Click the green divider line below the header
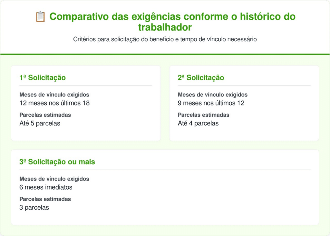This screenshot has width=330, height=236. click(165, 54)
